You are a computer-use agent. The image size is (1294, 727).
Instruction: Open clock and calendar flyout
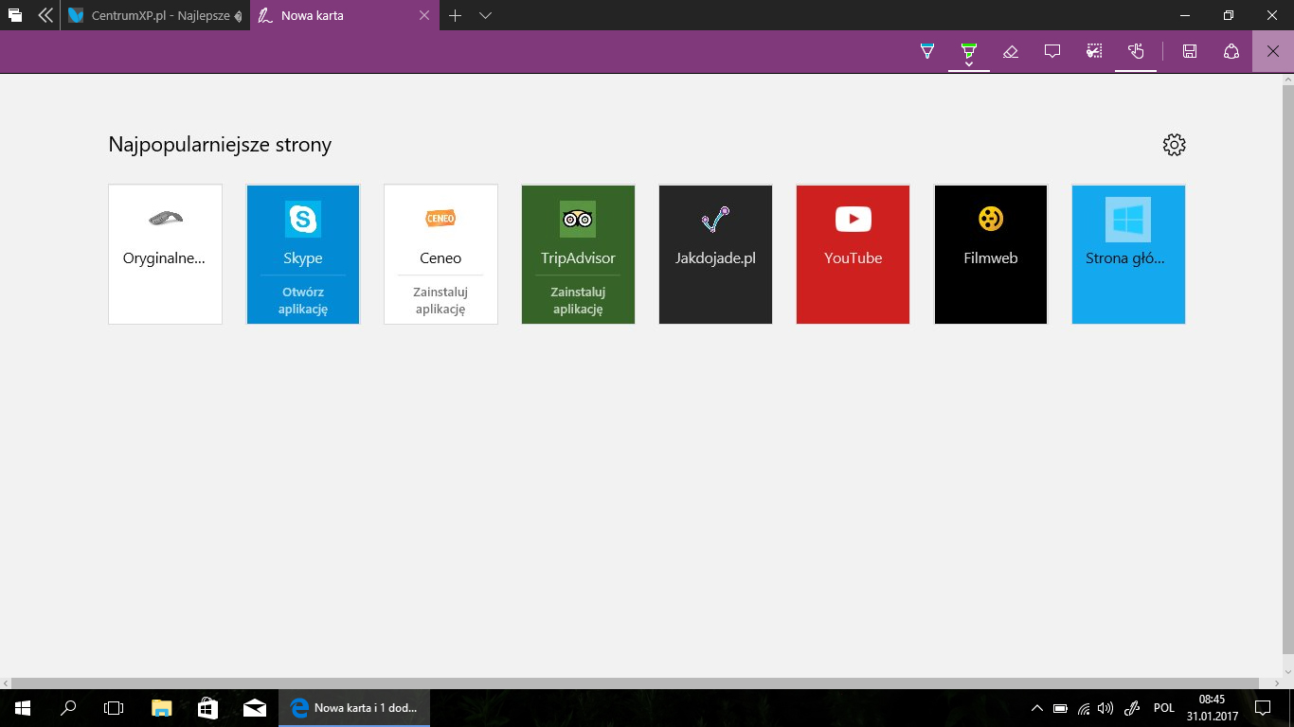pyautogui.click(x=1212, y=707)
